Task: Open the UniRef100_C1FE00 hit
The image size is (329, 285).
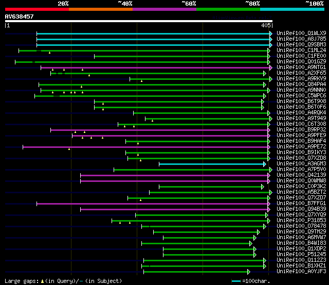Action: pos(301,56)
